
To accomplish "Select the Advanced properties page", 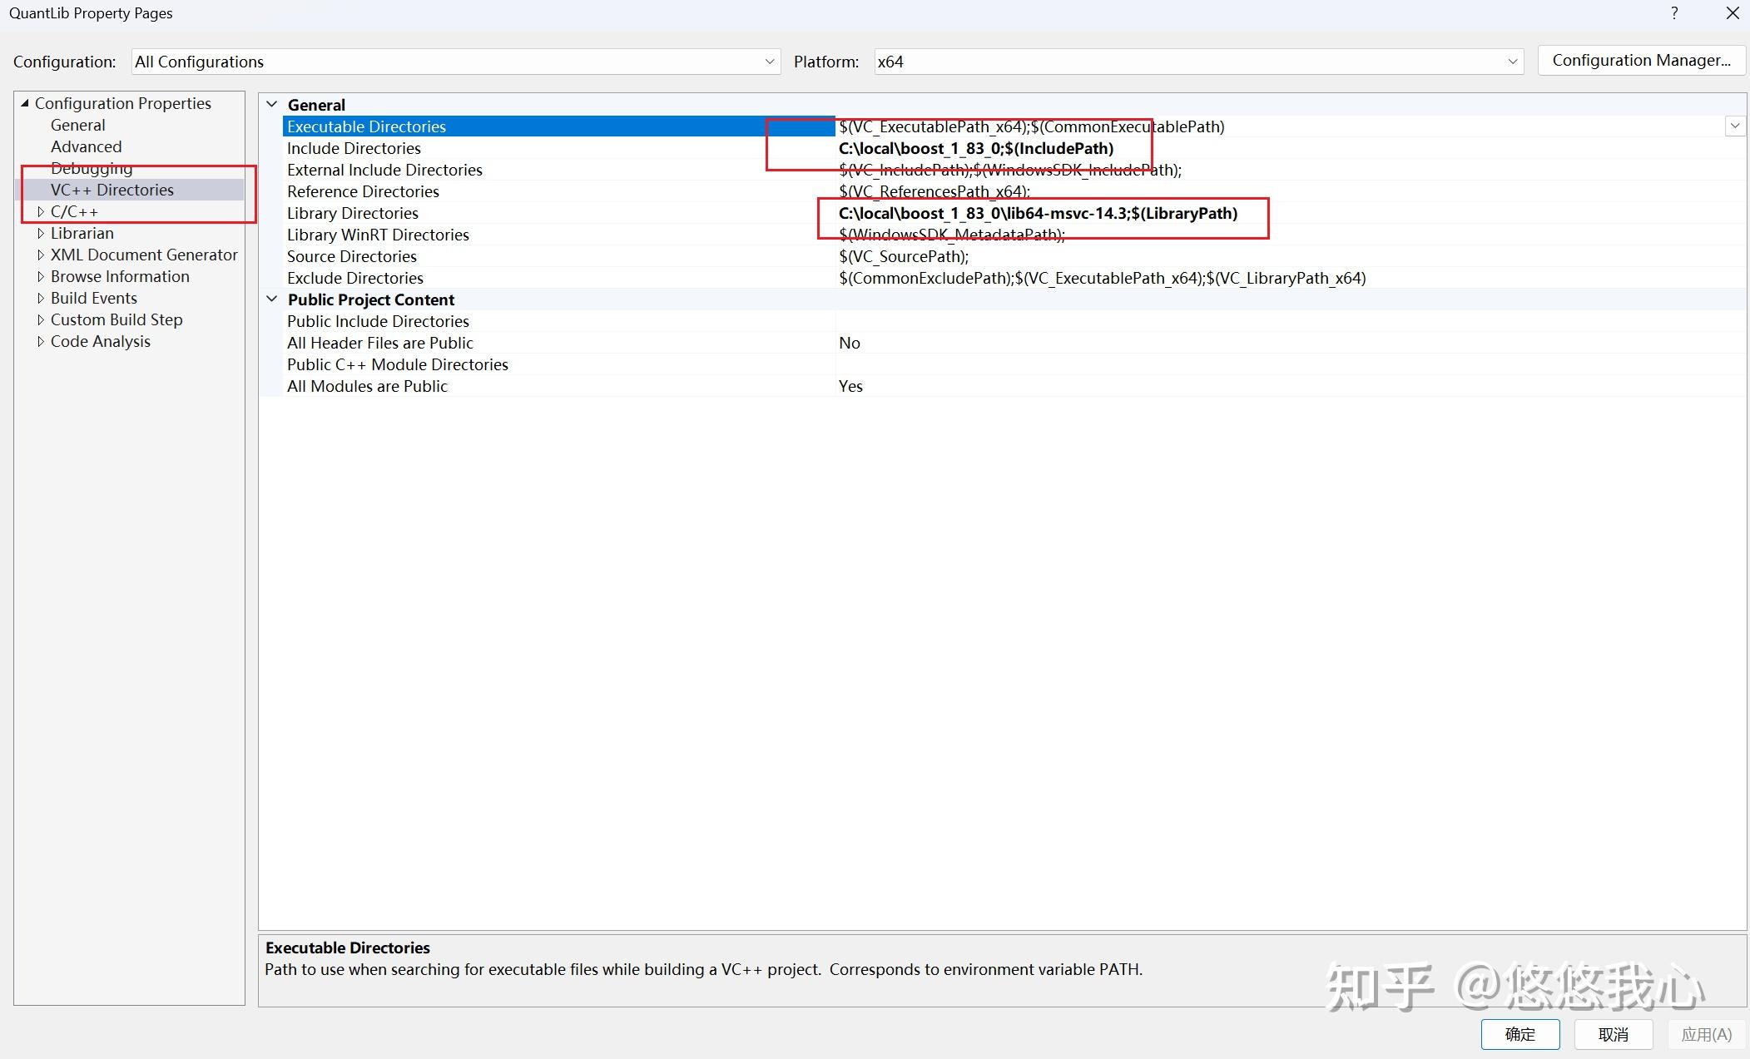I will pos(86,147).
